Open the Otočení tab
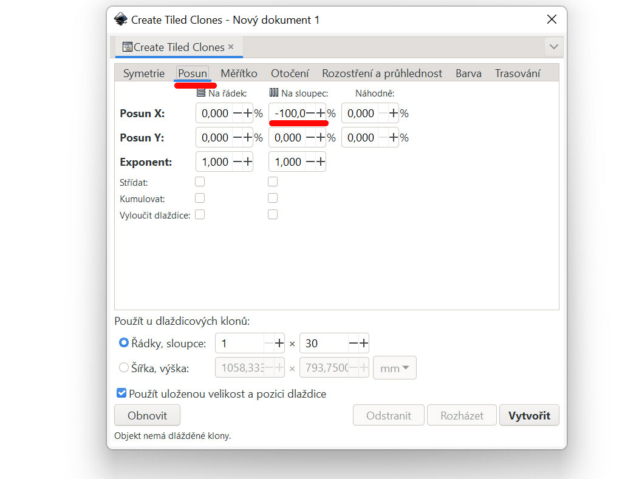The width and height of the screenshot is (639, 479). coord(290,73)
